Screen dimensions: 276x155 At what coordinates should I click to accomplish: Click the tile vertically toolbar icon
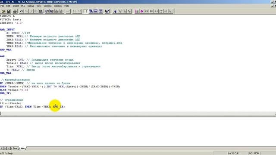click(100, 12)
